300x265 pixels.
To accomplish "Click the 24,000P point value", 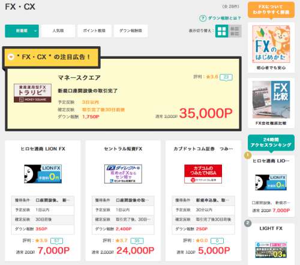I will 136,251.
